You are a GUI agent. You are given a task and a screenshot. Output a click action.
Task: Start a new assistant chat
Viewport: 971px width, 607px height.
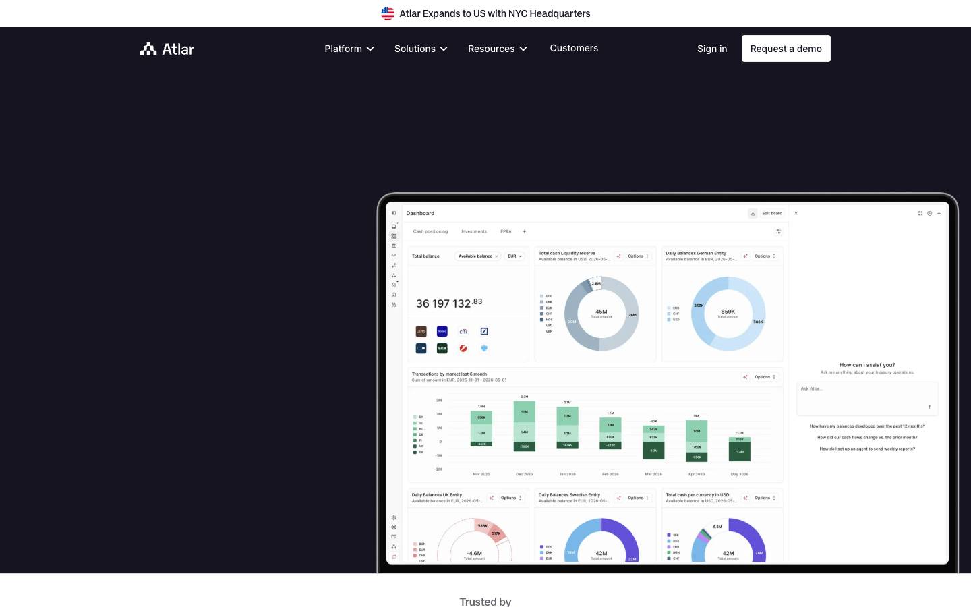click(939, 213)
